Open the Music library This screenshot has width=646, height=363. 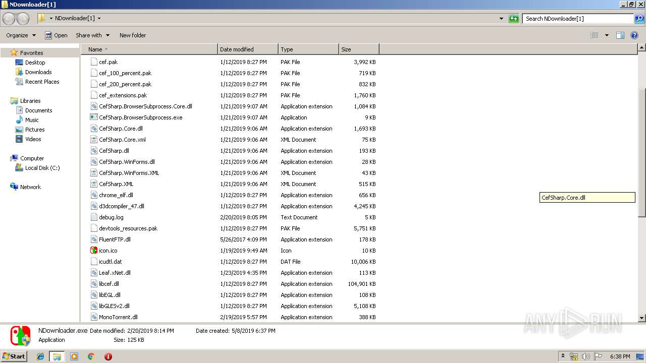(x=32, y=120)
